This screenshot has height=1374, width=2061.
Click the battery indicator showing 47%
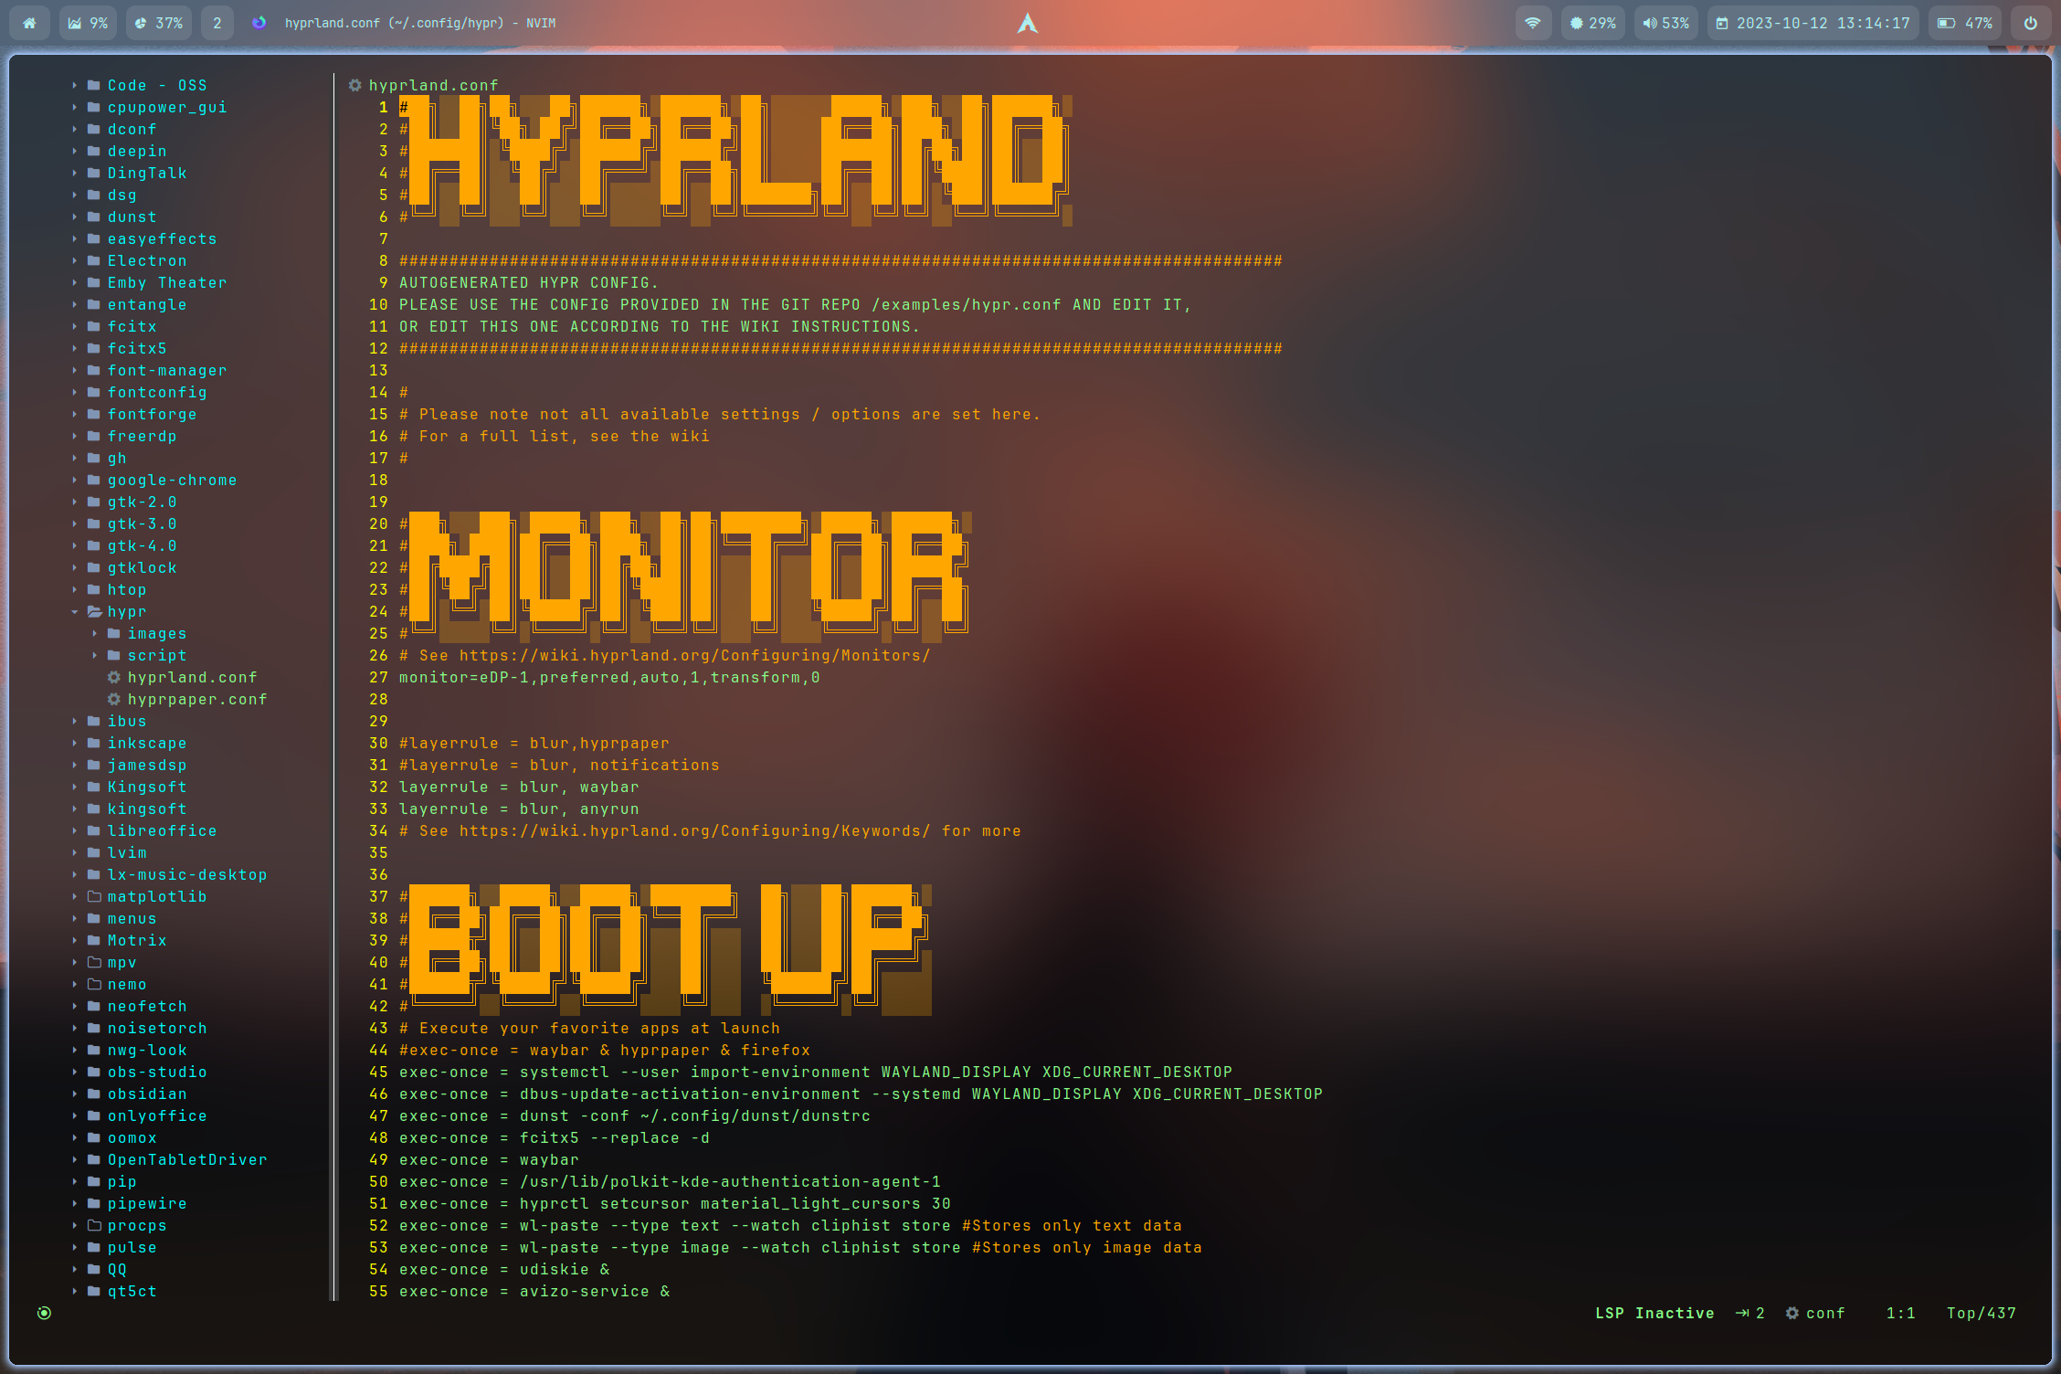point(1964,23)
